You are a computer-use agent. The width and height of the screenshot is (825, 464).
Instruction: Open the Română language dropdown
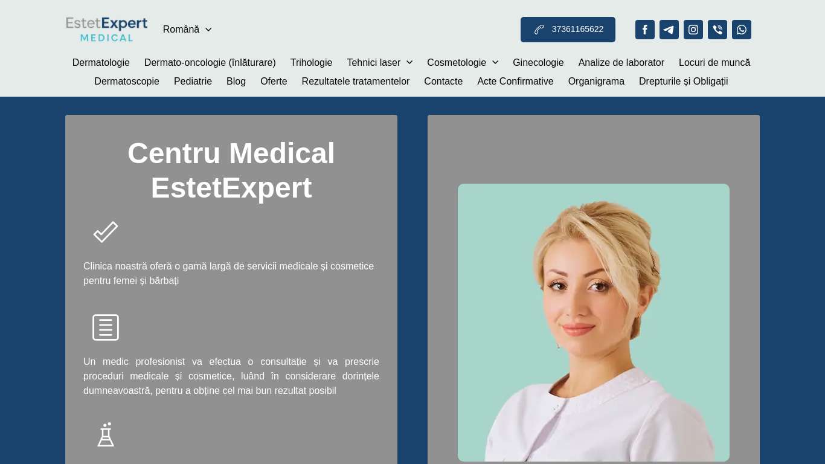pos(187,30)
